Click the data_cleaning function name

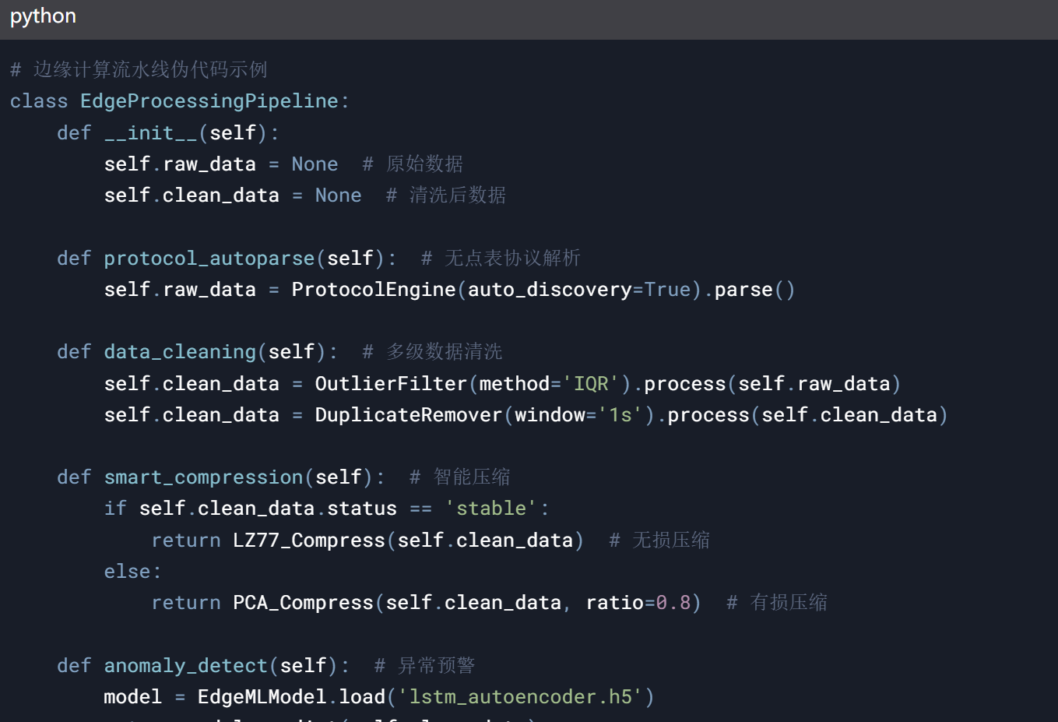180,352
